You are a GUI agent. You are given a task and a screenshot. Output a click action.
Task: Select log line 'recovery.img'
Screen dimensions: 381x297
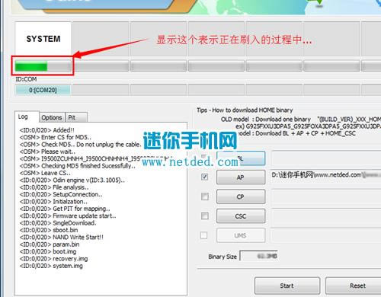click(53, 259)
